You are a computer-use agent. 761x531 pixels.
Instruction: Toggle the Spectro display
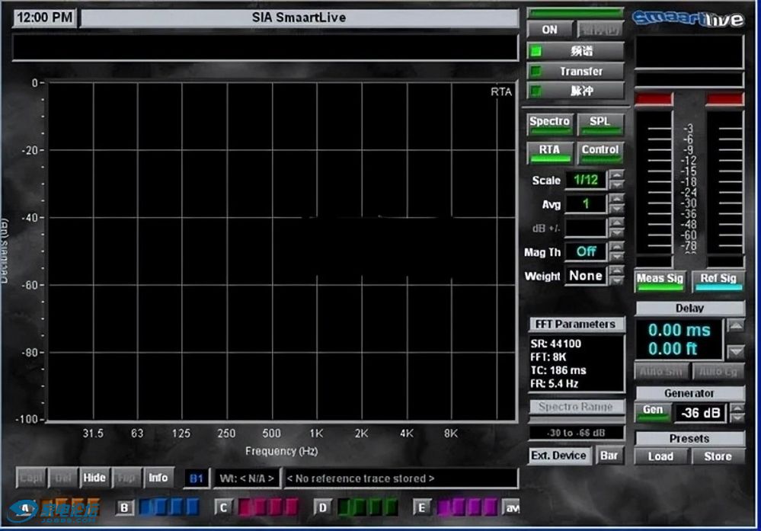(550, 123)
